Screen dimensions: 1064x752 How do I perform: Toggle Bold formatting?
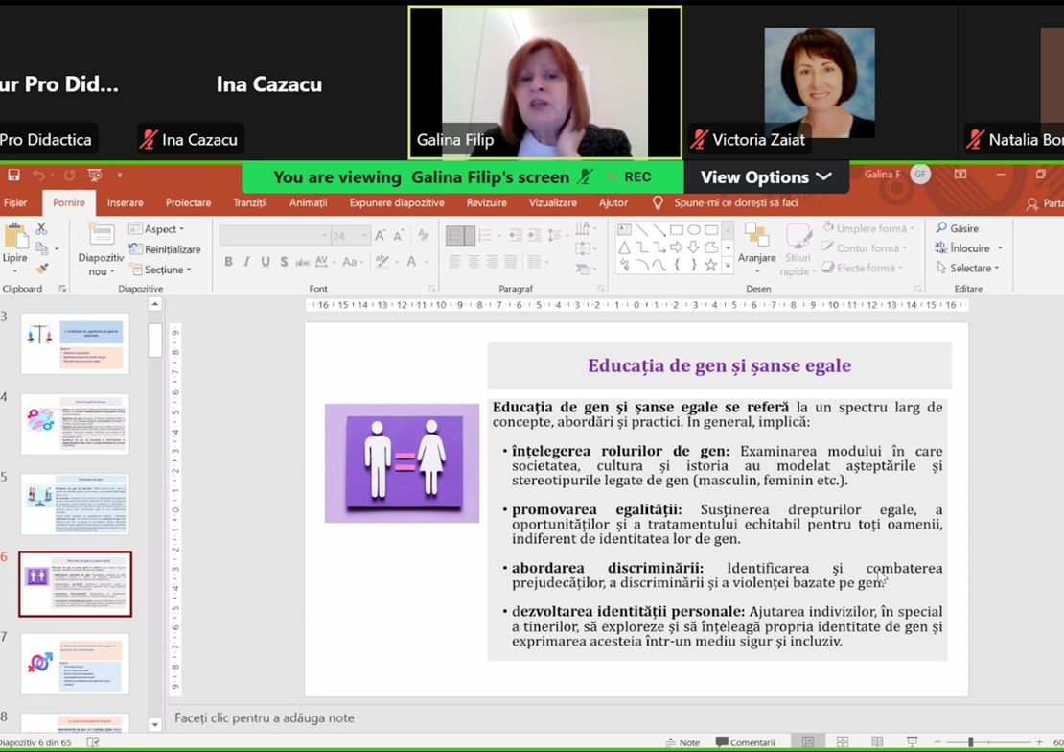(228, 262)
